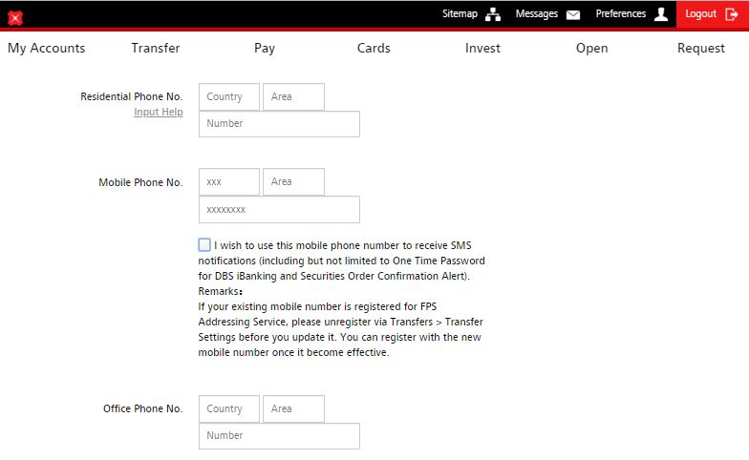Open the Preferences user icon
The height and width of the screenshot is (460, 749).
(661, 14)
